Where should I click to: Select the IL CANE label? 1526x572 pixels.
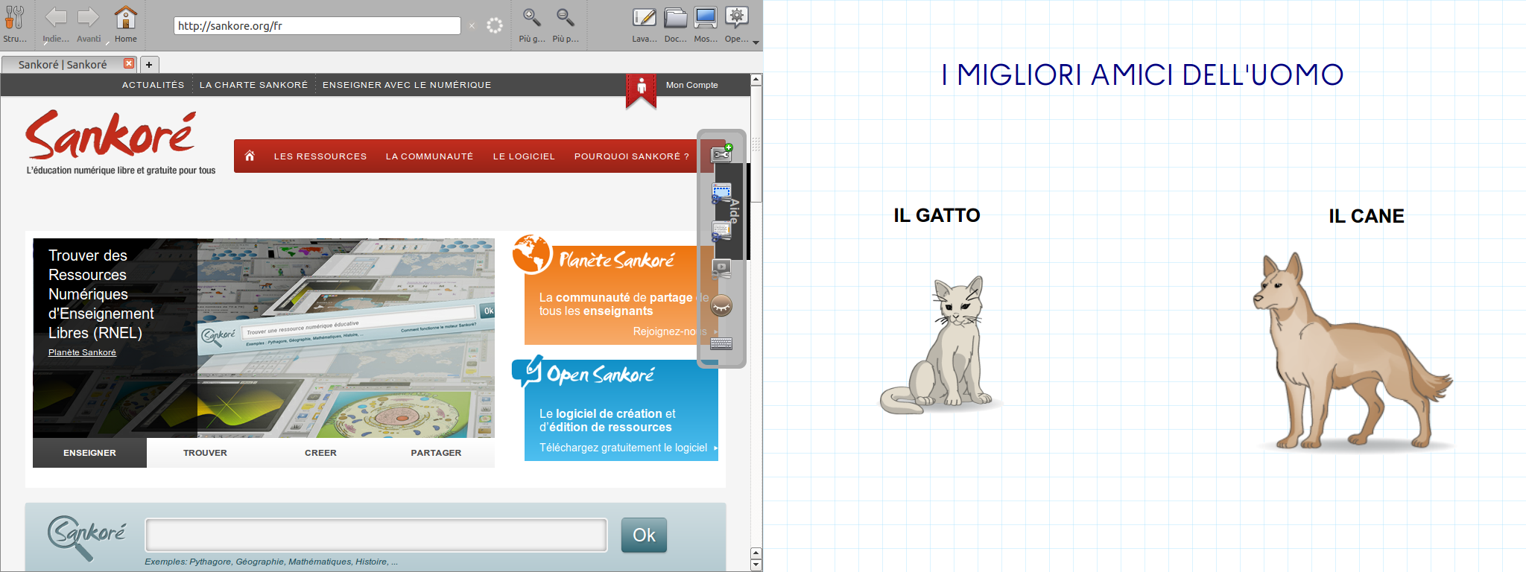[x=1367, y=216]
